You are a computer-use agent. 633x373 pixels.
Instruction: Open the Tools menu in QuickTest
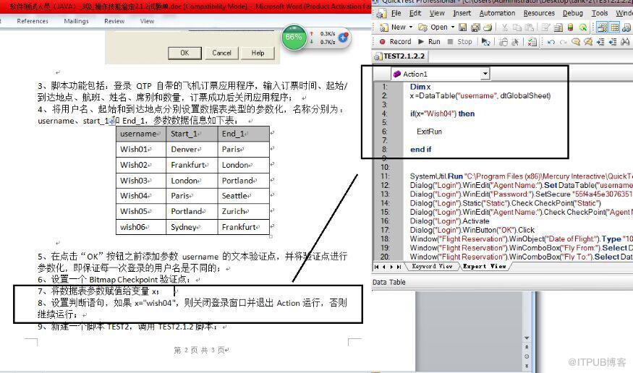(x=600, y=13)
